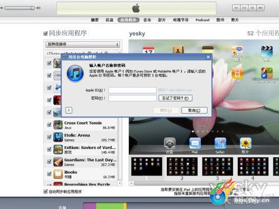
Task: Toggle the first app checkbox in list
Action: 49,63
